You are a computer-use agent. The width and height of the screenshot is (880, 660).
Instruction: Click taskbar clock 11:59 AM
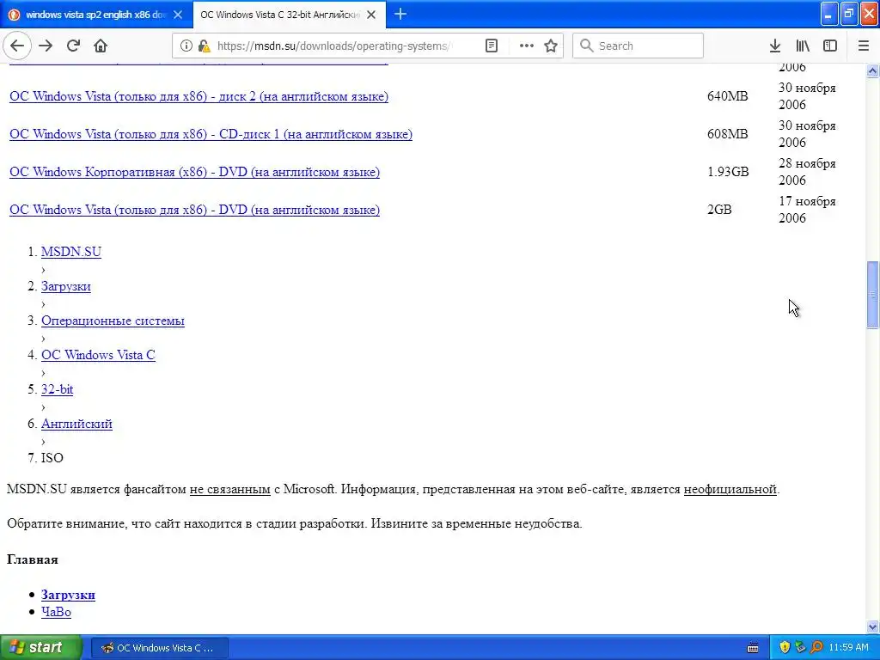coord(848,648)
